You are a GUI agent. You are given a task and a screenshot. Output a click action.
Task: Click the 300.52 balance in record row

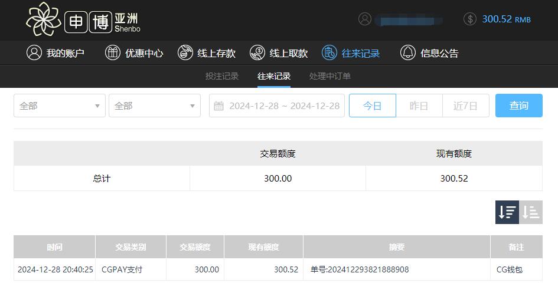click(286, 269)
